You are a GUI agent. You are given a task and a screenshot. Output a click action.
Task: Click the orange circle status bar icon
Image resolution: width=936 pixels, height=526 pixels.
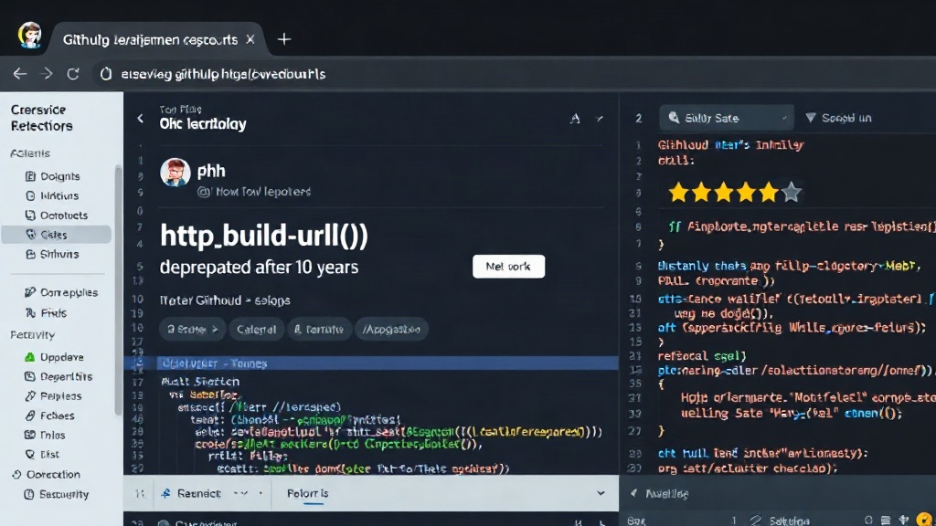pos(925,520)
